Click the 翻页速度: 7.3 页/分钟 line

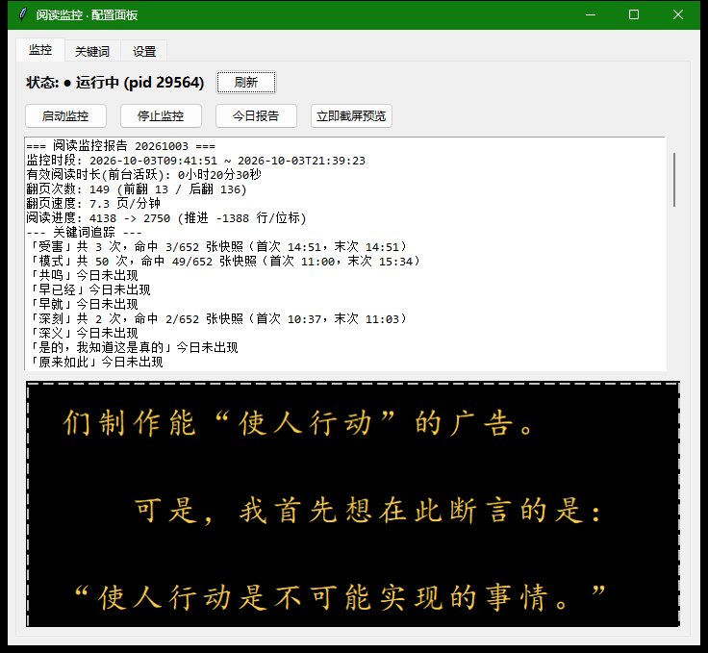point(93,204)
